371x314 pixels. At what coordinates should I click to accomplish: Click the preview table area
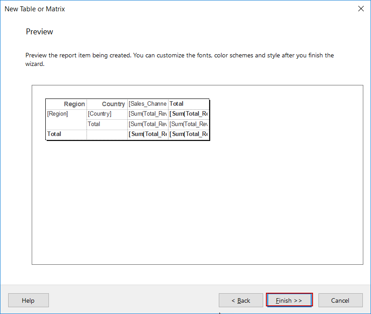[x=127, y=118]
